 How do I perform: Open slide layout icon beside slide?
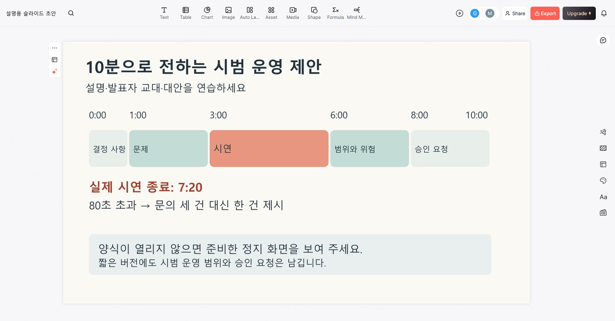pyautogui.click(x=55, y=60)
